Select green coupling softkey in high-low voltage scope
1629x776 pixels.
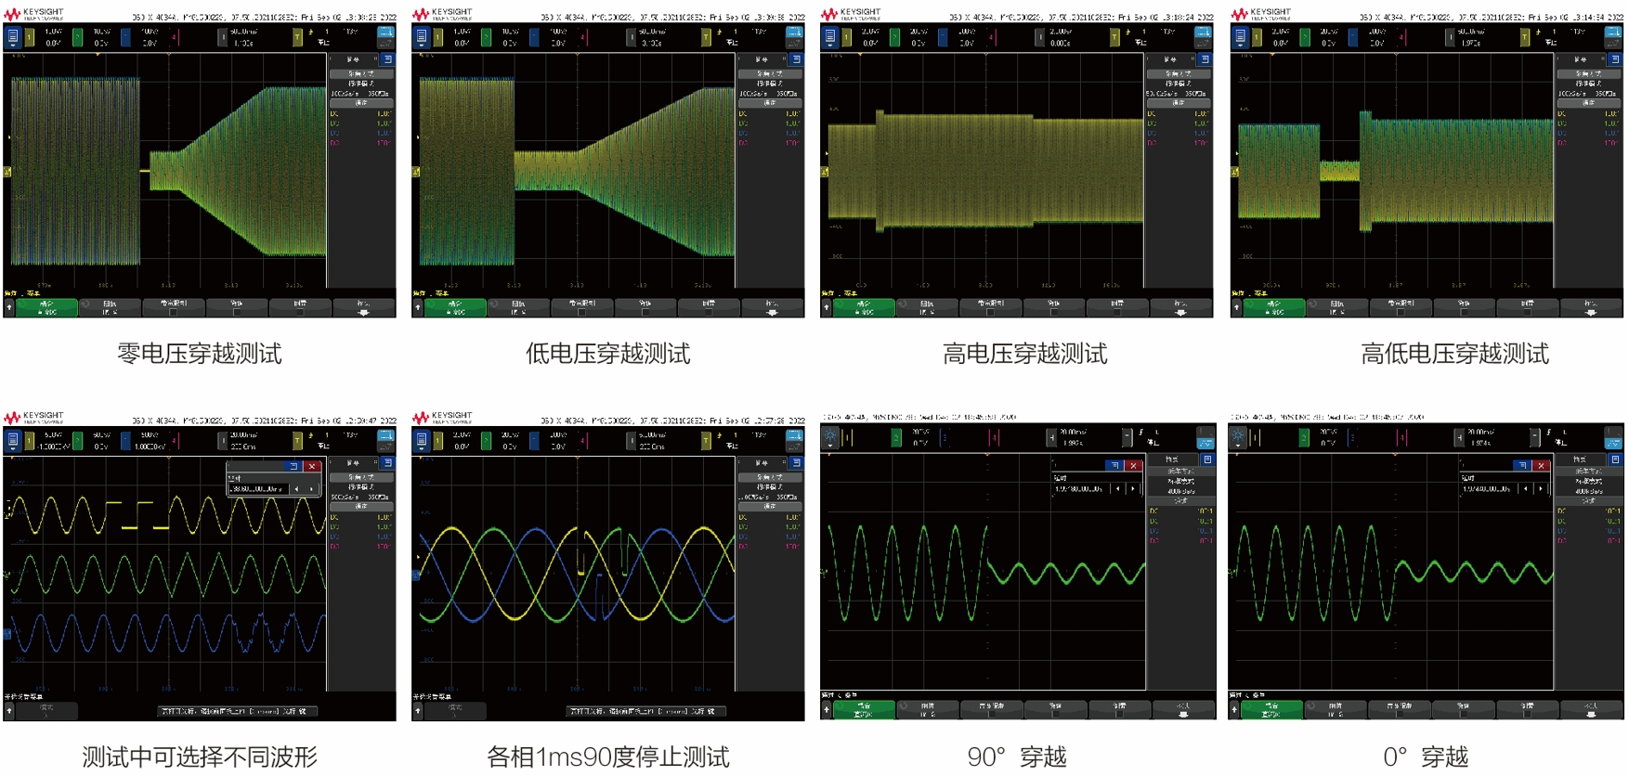[x=1272, y=307]
